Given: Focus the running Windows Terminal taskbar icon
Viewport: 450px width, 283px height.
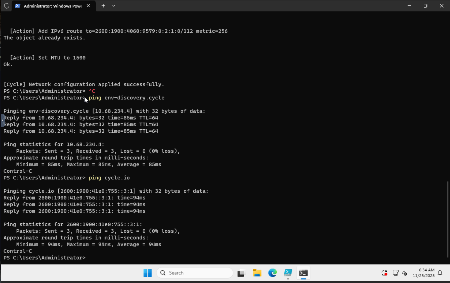Looking at the screenshot, I should point(303,273).
